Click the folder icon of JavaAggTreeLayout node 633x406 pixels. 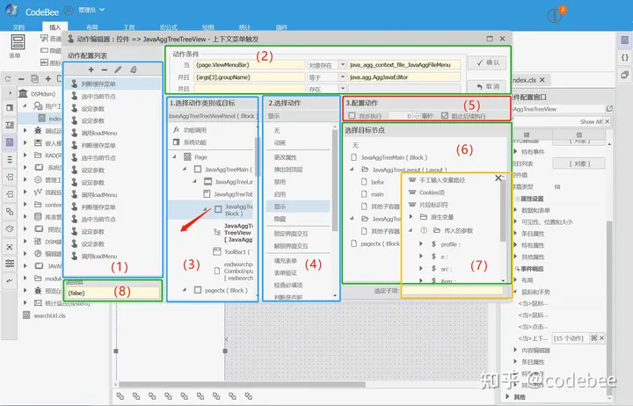(365, 170)
